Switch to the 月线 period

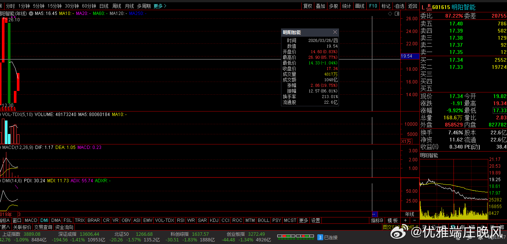point(129,6)
